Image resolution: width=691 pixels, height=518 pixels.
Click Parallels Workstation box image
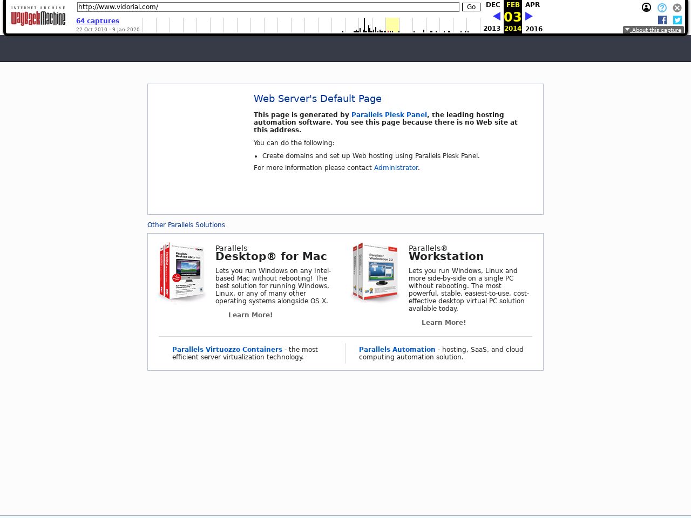(x=375, y=272)
